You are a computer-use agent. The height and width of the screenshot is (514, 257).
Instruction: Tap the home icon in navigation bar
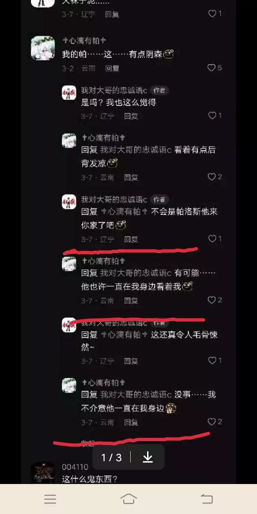click(128, 499)
